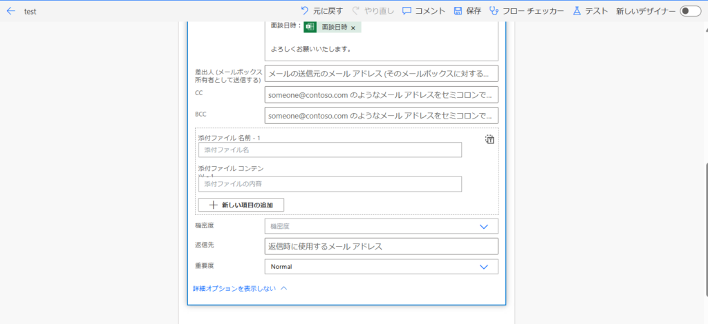Collapse advanced options (詳細オプションを表示しない)
The height and width of the screenshot is (324, 708).
(239, 288)
